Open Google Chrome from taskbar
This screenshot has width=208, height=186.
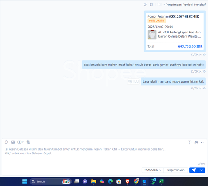(x=136, y=181)
